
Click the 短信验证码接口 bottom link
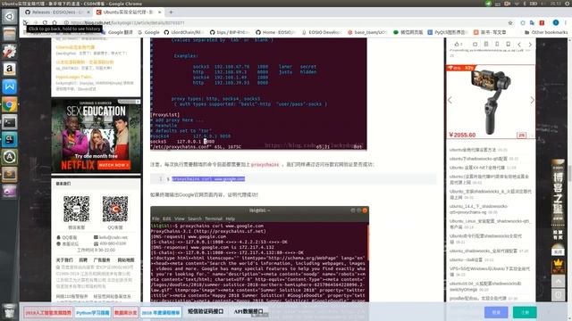coord(206,311)
